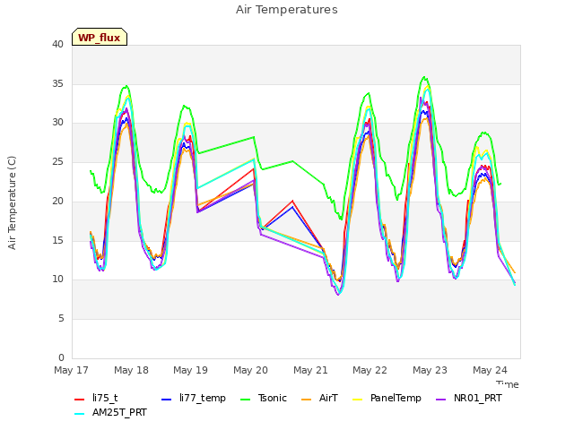The height and width of the screenshot is (430, 574).
Task: Click the orange AirT legend swatch
Action: [306, 400]
